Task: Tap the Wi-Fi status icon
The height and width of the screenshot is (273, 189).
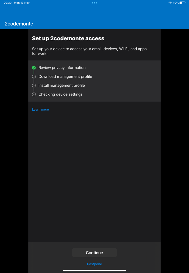Action: click(x=170, y=3)
